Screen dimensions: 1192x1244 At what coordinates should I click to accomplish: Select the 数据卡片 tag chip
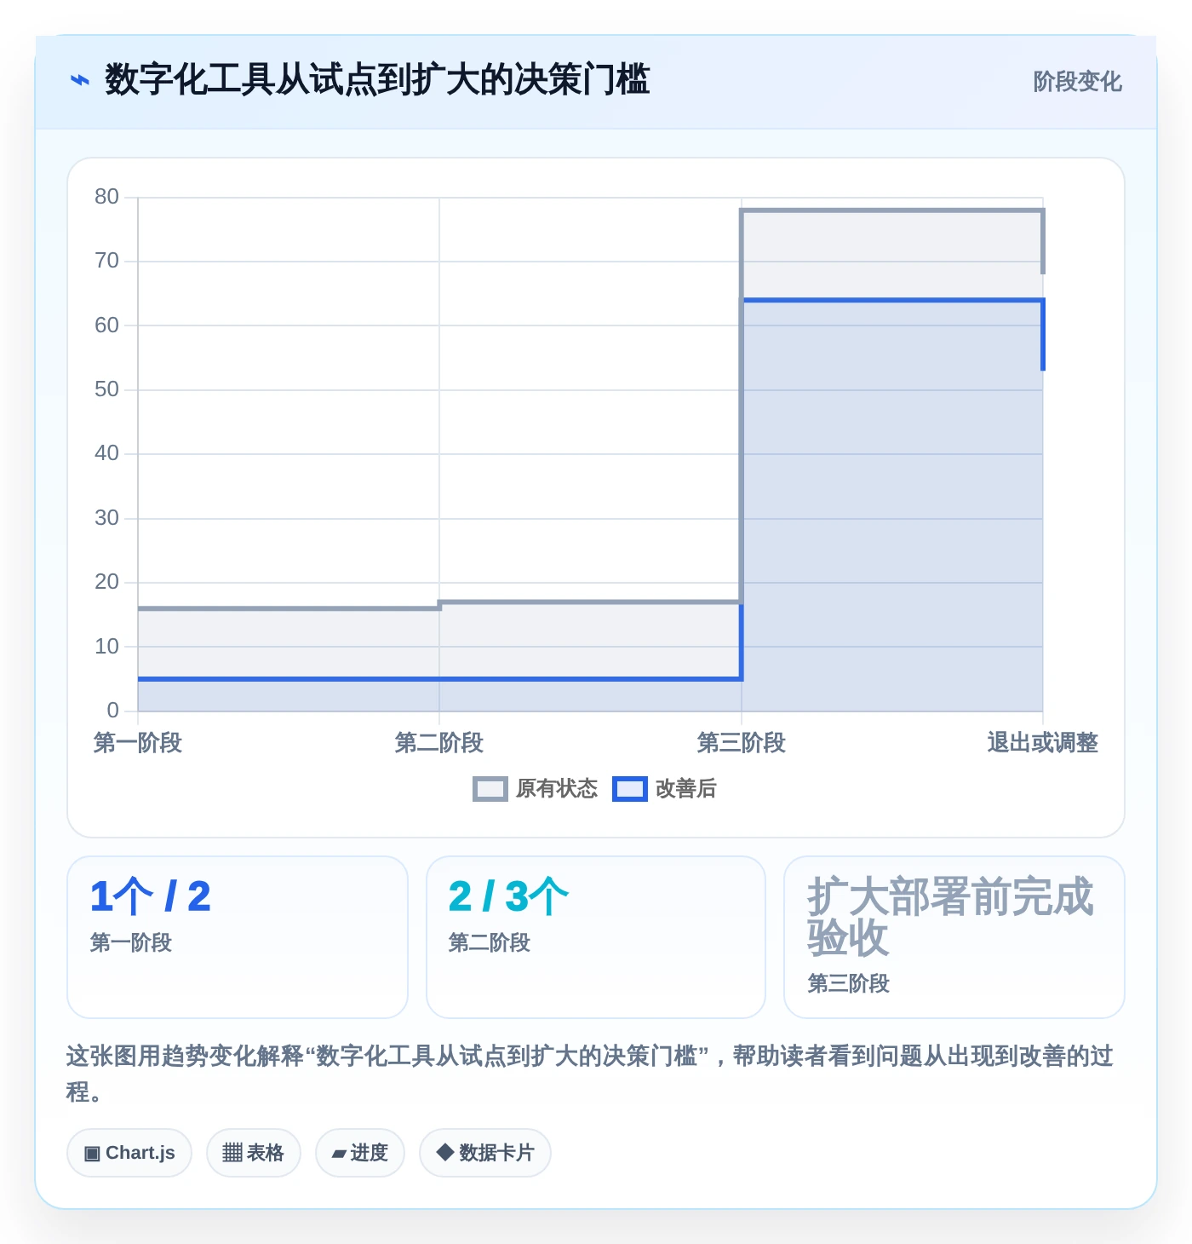coord(485,1153)
